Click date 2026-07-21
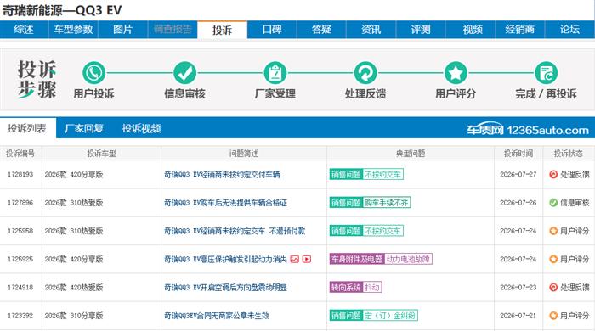The width and height of the screenshot is (595, 331). coord(518,315)
